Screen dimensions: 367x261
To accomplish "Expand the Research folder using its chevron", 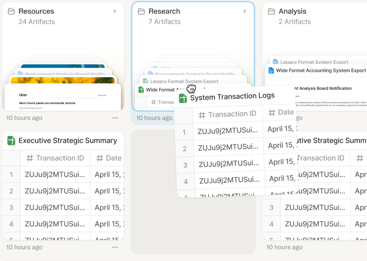I will point(245,11).
